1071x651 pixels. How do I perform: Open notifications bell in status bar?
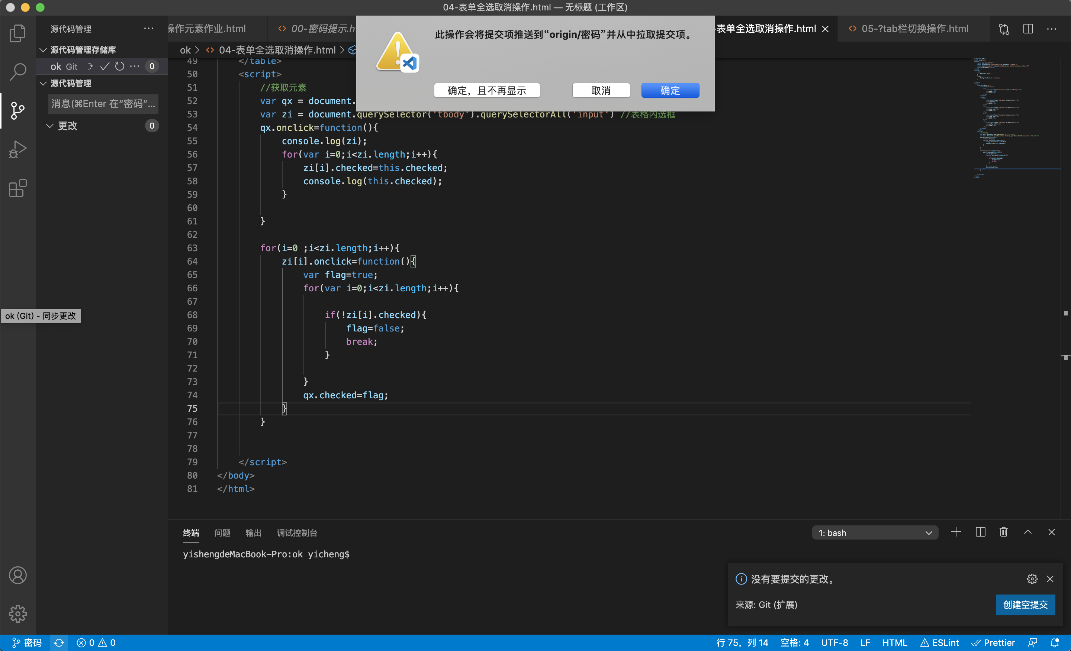pos(1055,643)
